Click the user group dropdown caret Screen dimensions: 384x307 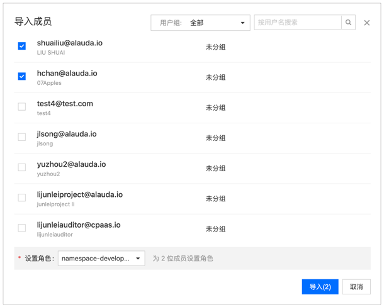[x=242, y=23]
